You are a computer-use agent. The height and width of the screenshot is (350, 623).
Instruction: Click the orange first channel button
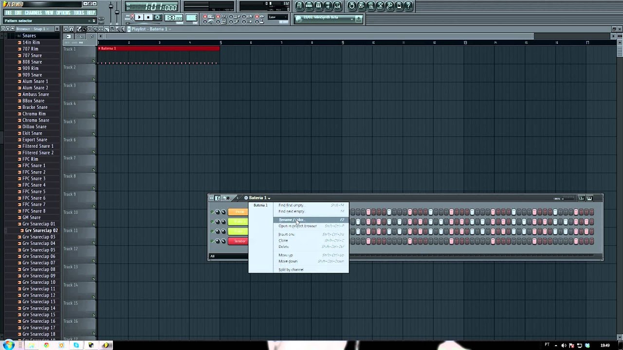coord(238,212)
